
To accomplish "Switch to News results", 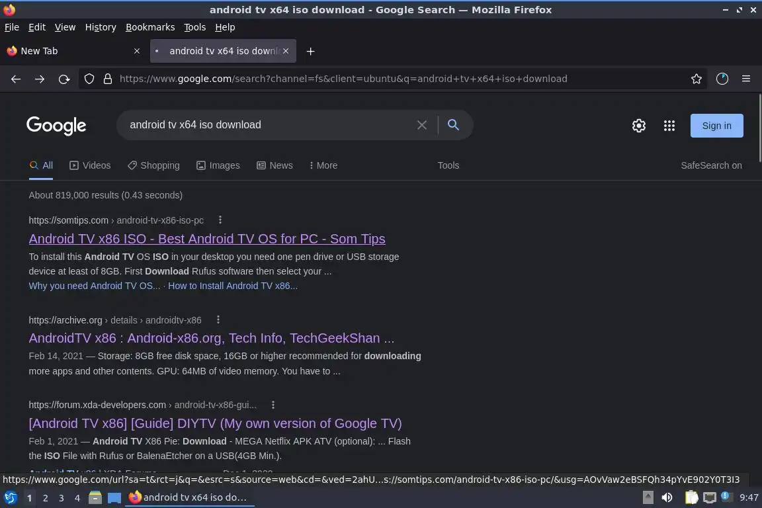I will [275, 165].
